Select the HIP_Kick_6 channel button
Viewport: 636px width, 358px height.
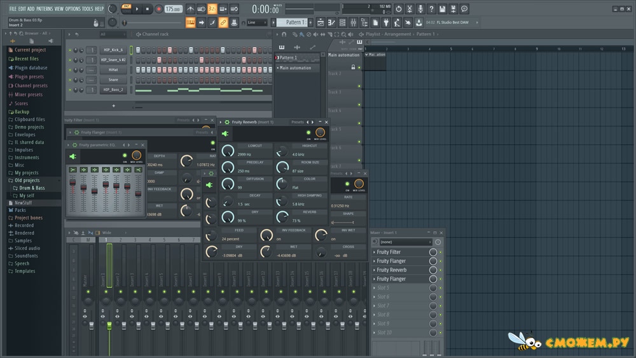click(113, 50)
